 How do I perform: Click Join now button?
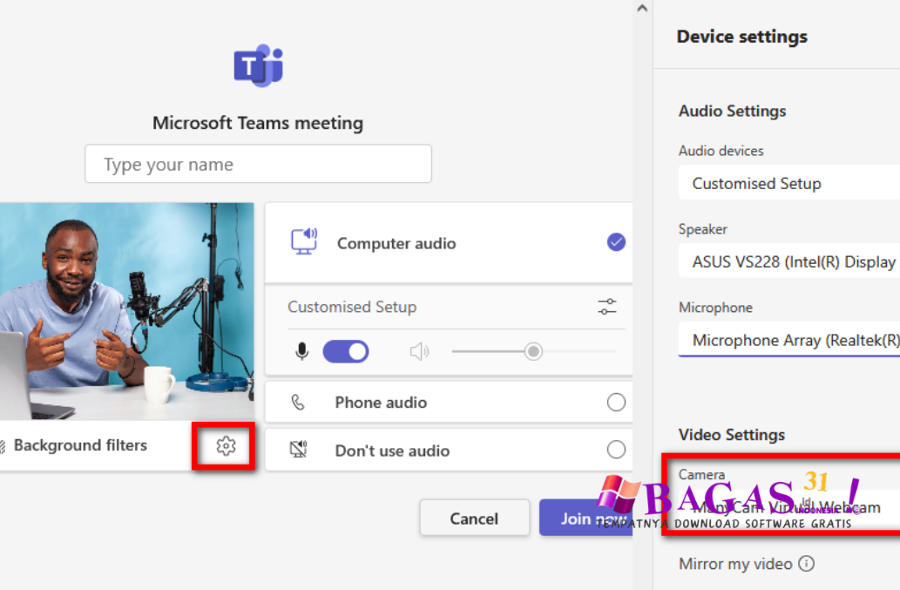pyautogui.click(x=586, y=518)
